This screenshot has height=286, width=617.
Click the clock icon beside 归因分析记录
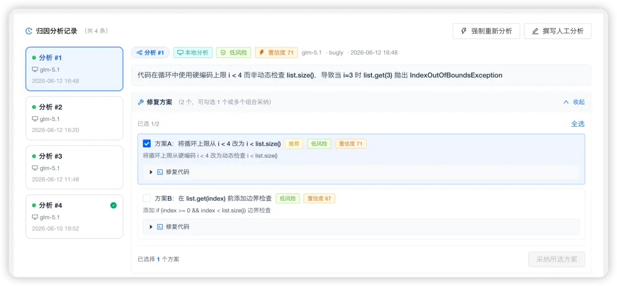pos(29,31)
